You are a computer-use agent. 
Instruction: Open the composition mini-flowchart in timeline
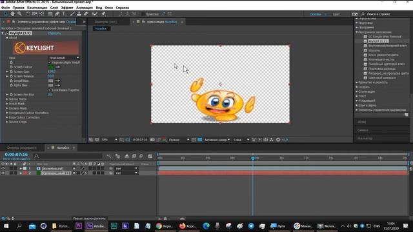click(109, 156)
